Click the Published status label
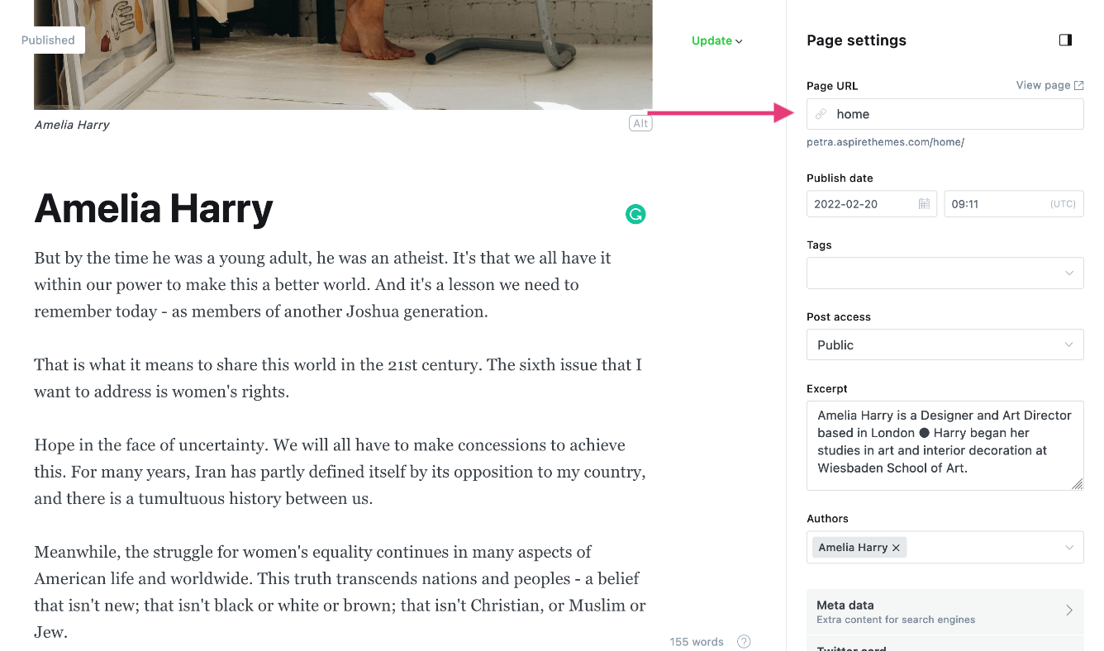This screenshot has width=1104, height=651. 48,40
